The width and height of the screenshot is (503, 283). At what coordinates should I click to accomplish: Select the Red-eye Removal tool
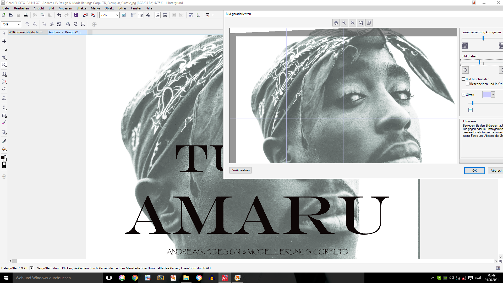pyautogui.click(x=4, y=82)
